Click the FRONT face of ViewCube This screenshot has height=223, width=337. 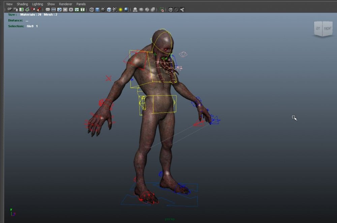pos(328,29)
